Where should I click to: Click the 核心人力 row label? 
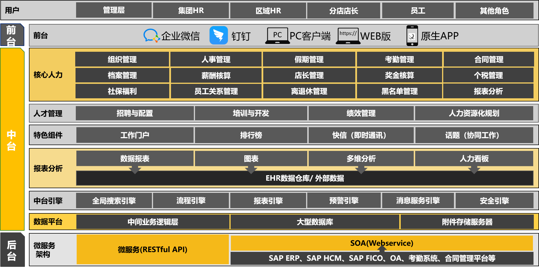click(48, 75)
